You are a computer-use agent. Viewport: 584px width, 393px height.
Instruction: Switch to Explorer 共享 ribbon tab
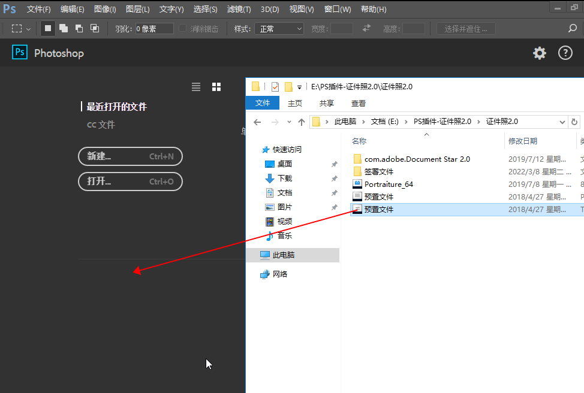(327, 104)
